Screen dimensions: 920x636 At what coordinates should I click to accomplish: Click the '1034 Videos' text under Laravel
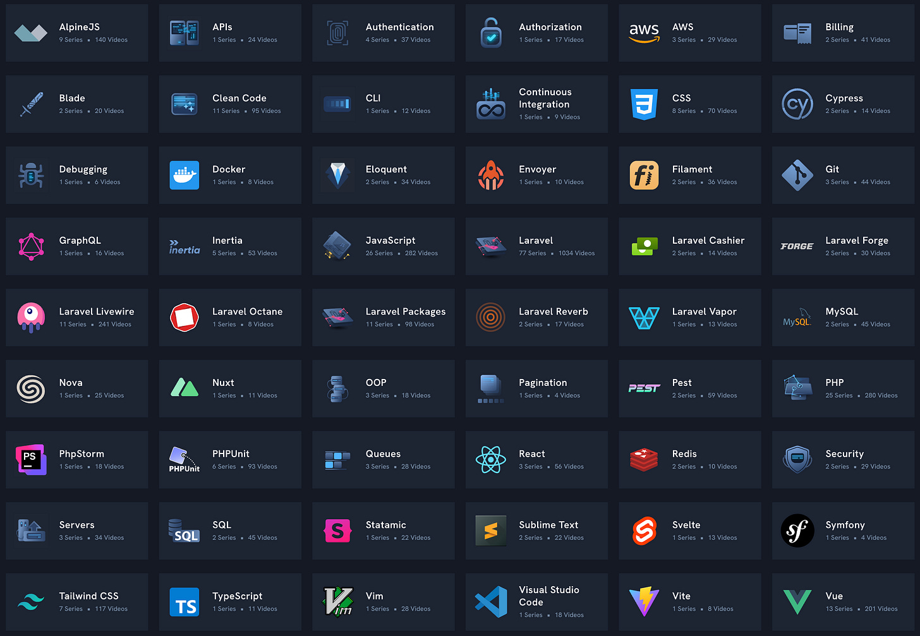(576, 253)
